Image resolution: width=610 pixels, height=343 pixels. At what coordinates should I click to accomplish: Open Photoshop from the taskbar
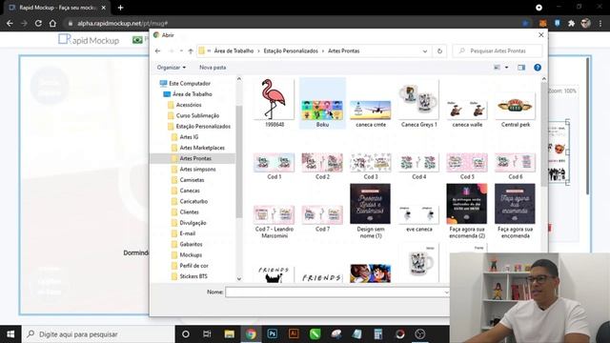273,334
